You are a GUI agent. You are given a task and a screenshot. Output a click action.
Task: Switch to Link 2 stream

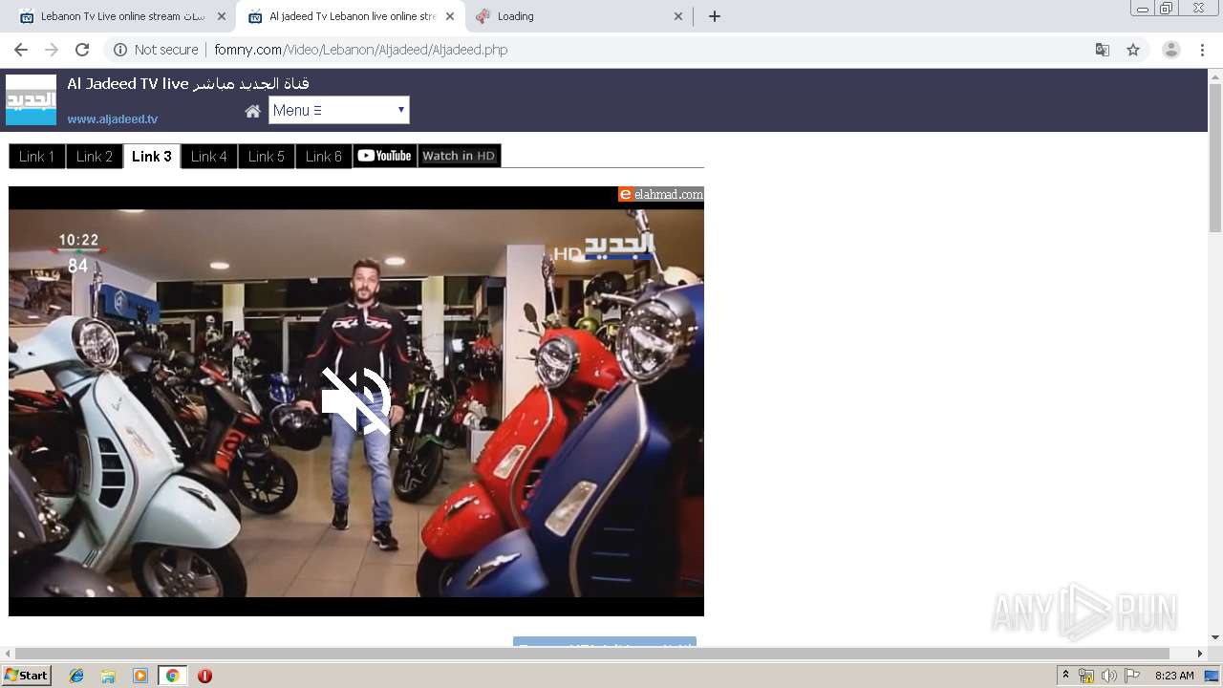[x=95, y=156]
